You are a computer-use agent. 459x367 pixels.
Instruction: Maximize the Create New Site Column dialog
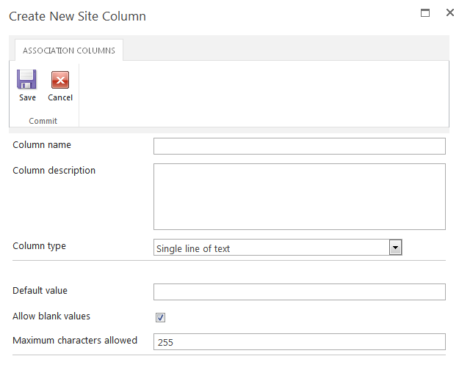click(x=424, y=12)
